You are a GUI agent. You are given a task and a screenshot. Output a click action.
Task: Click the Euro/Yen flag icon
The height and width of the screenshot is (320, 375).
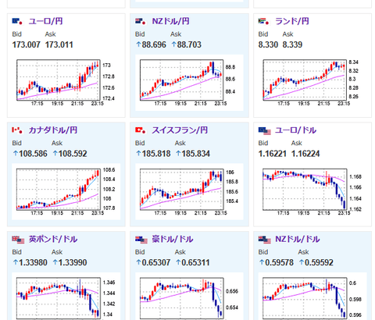pyautogui.click(x=17, y=21)
